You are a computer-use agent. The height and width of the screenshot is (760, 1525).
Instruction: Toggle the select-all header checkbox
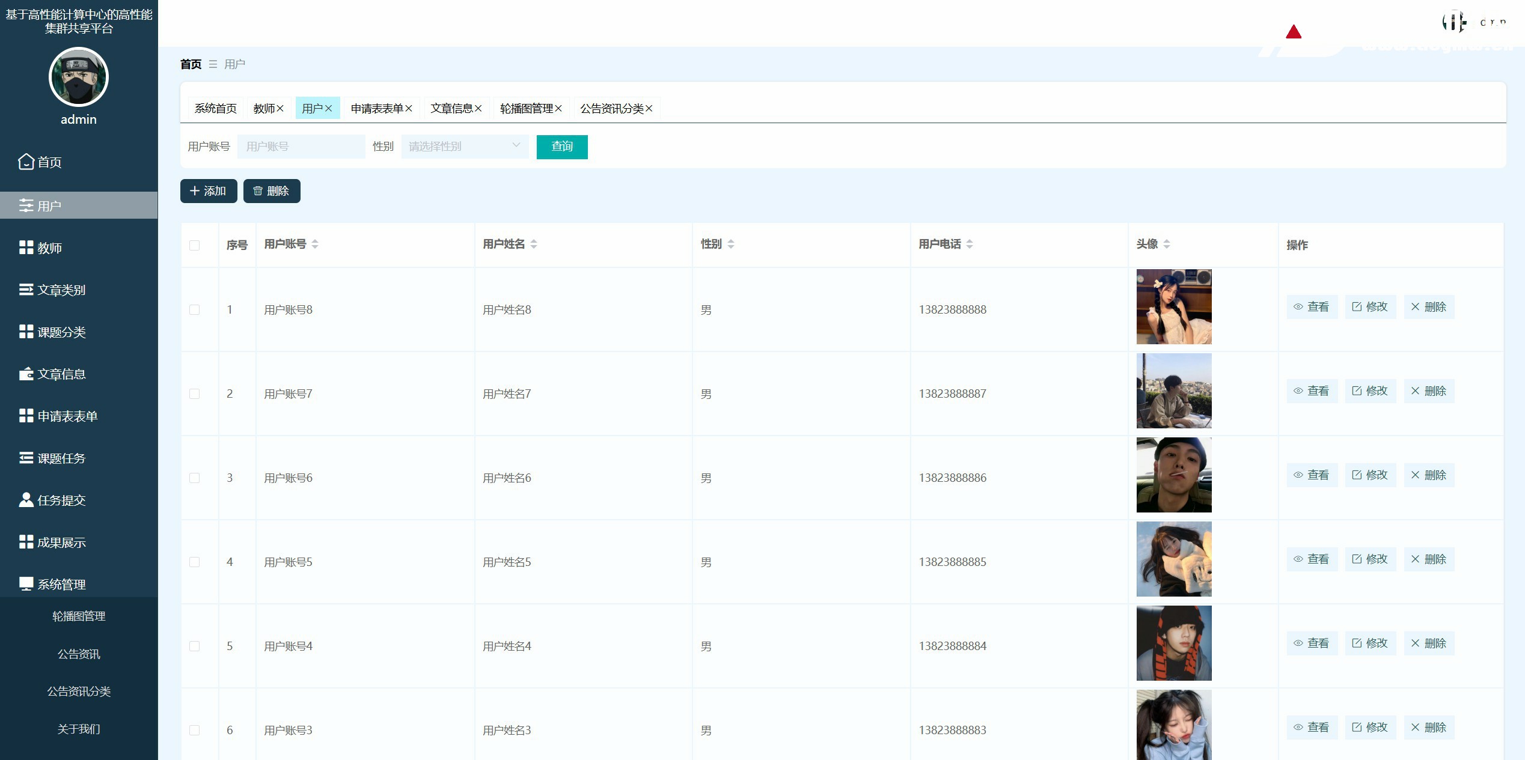tap(194, 245)
